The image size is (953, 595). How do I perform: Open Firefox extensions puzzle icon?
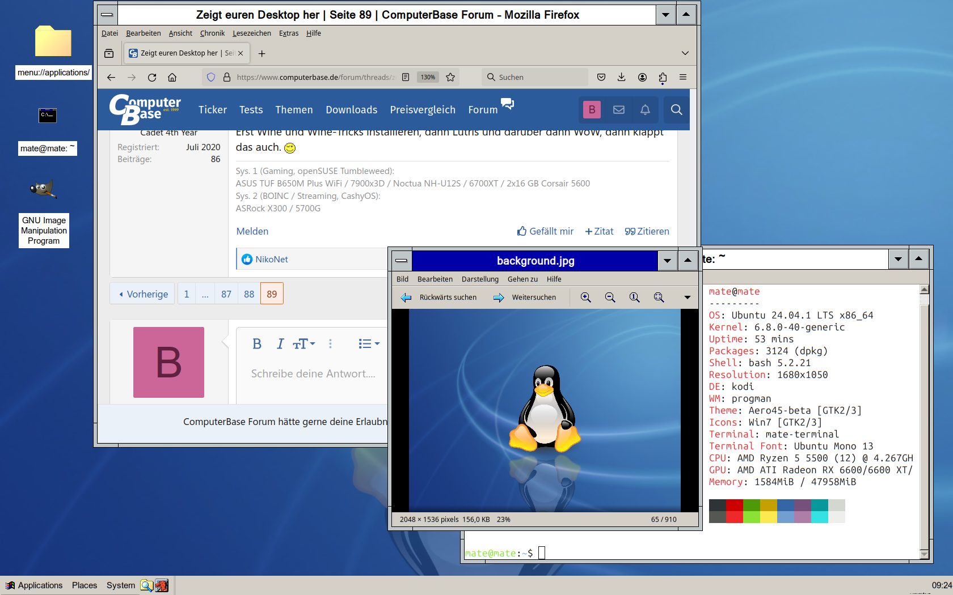click(x=663, y=77)
